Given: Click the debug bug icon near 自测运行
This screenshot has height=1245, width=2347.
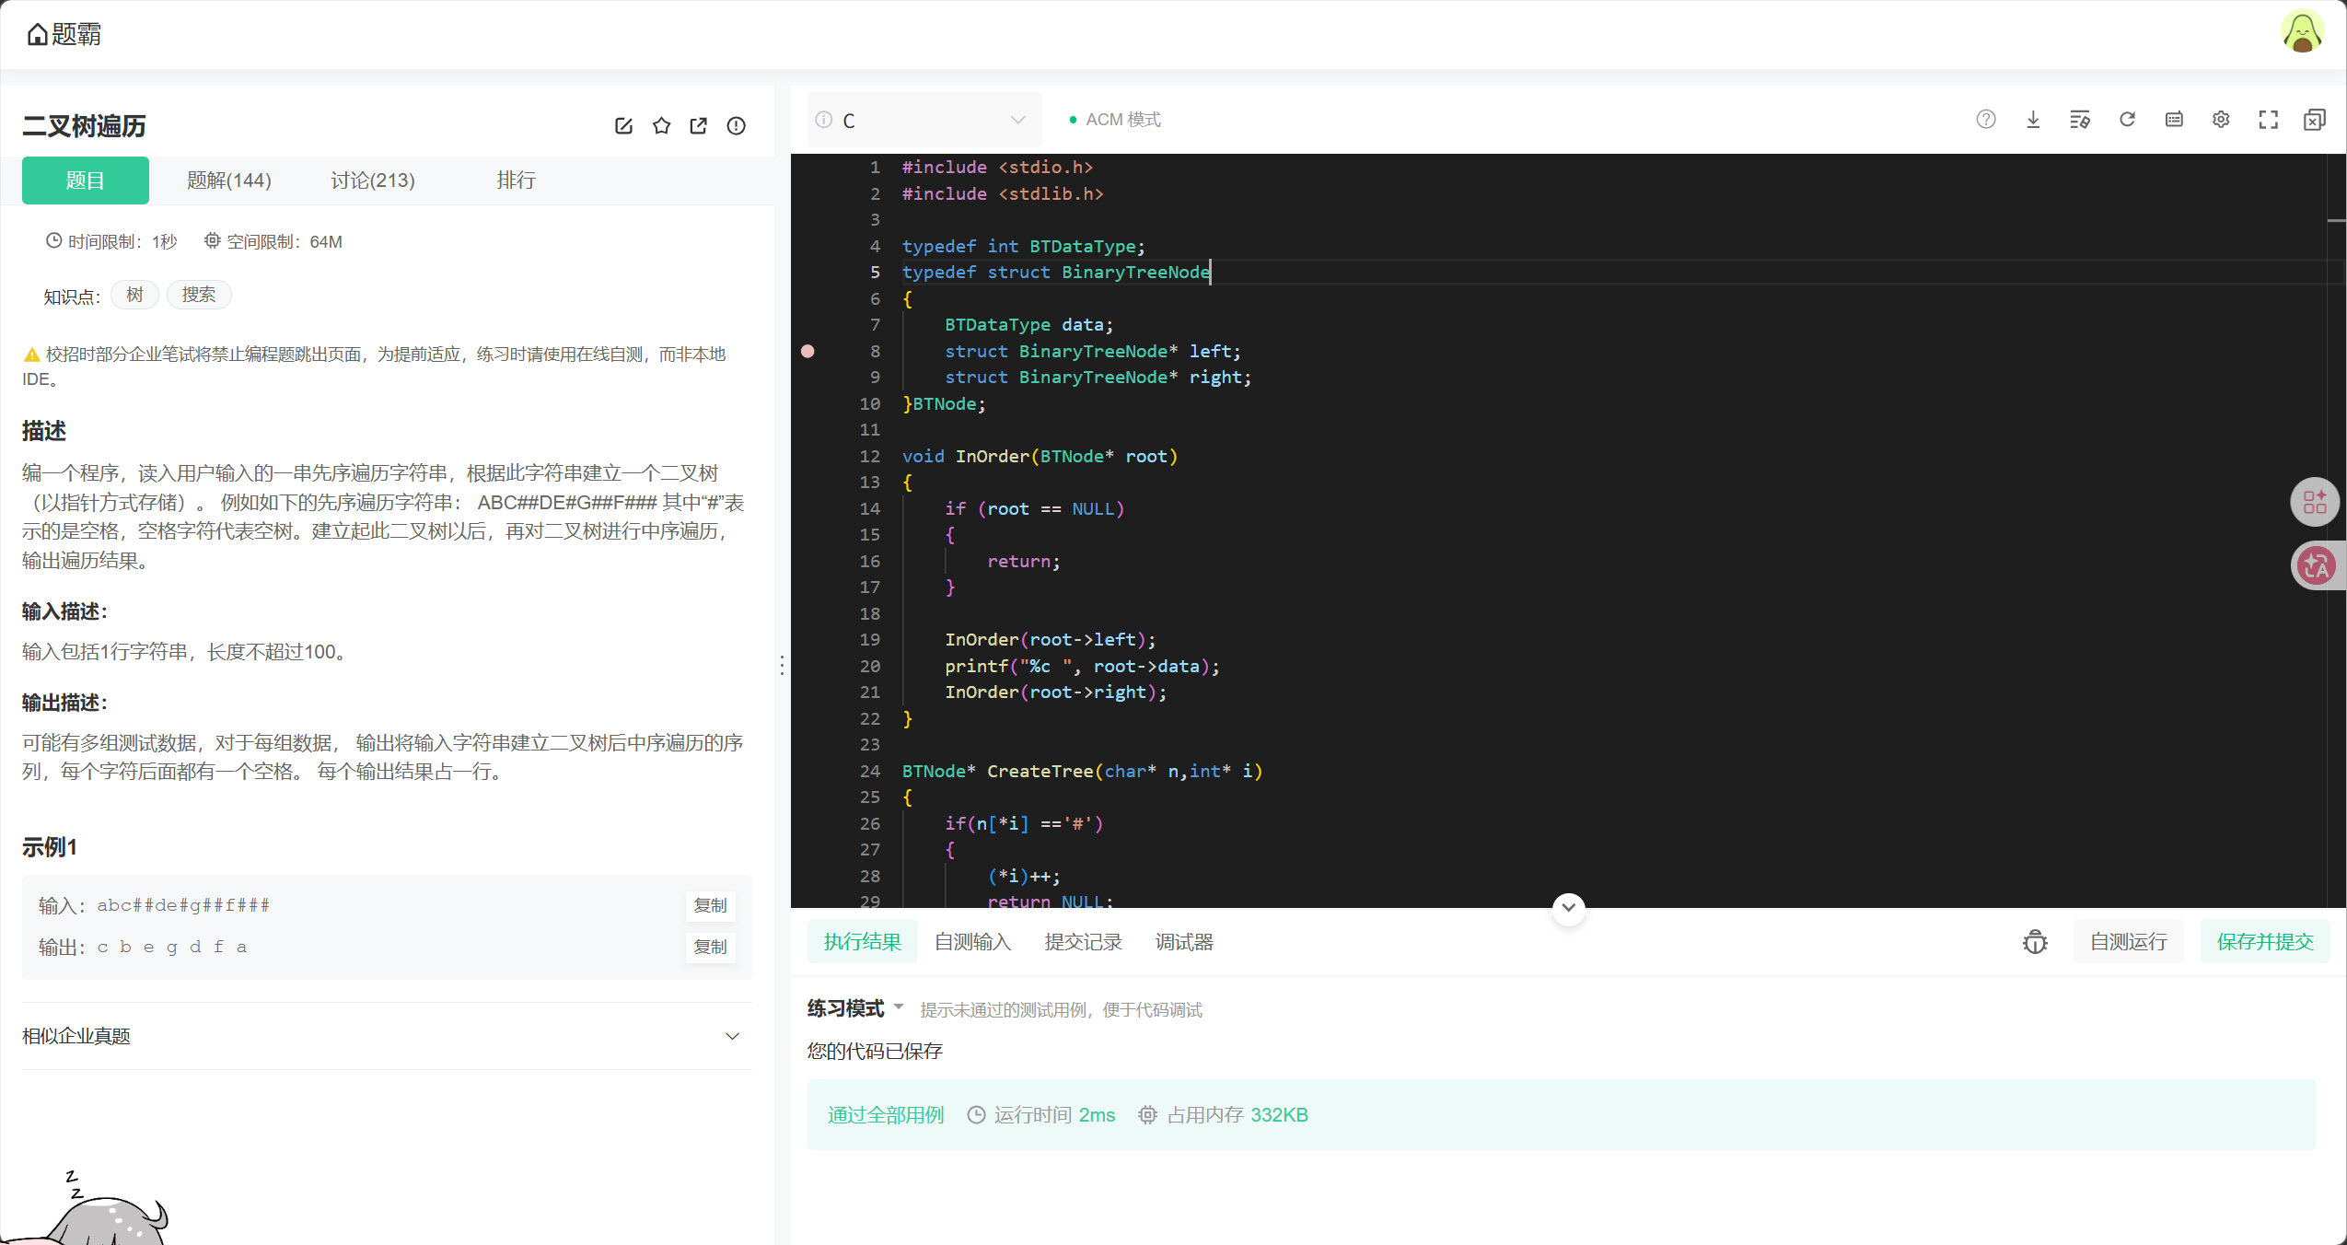Looking at the screenshot, I should click(x=2035, y=942).
